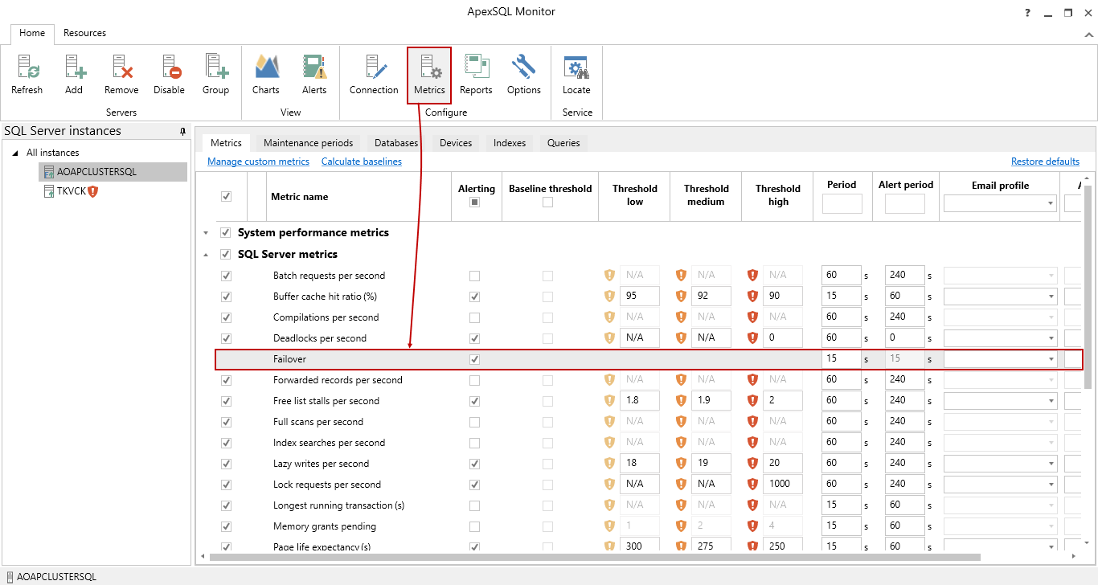Open Email profile dropdown for Deadlocks per second

1051,338
